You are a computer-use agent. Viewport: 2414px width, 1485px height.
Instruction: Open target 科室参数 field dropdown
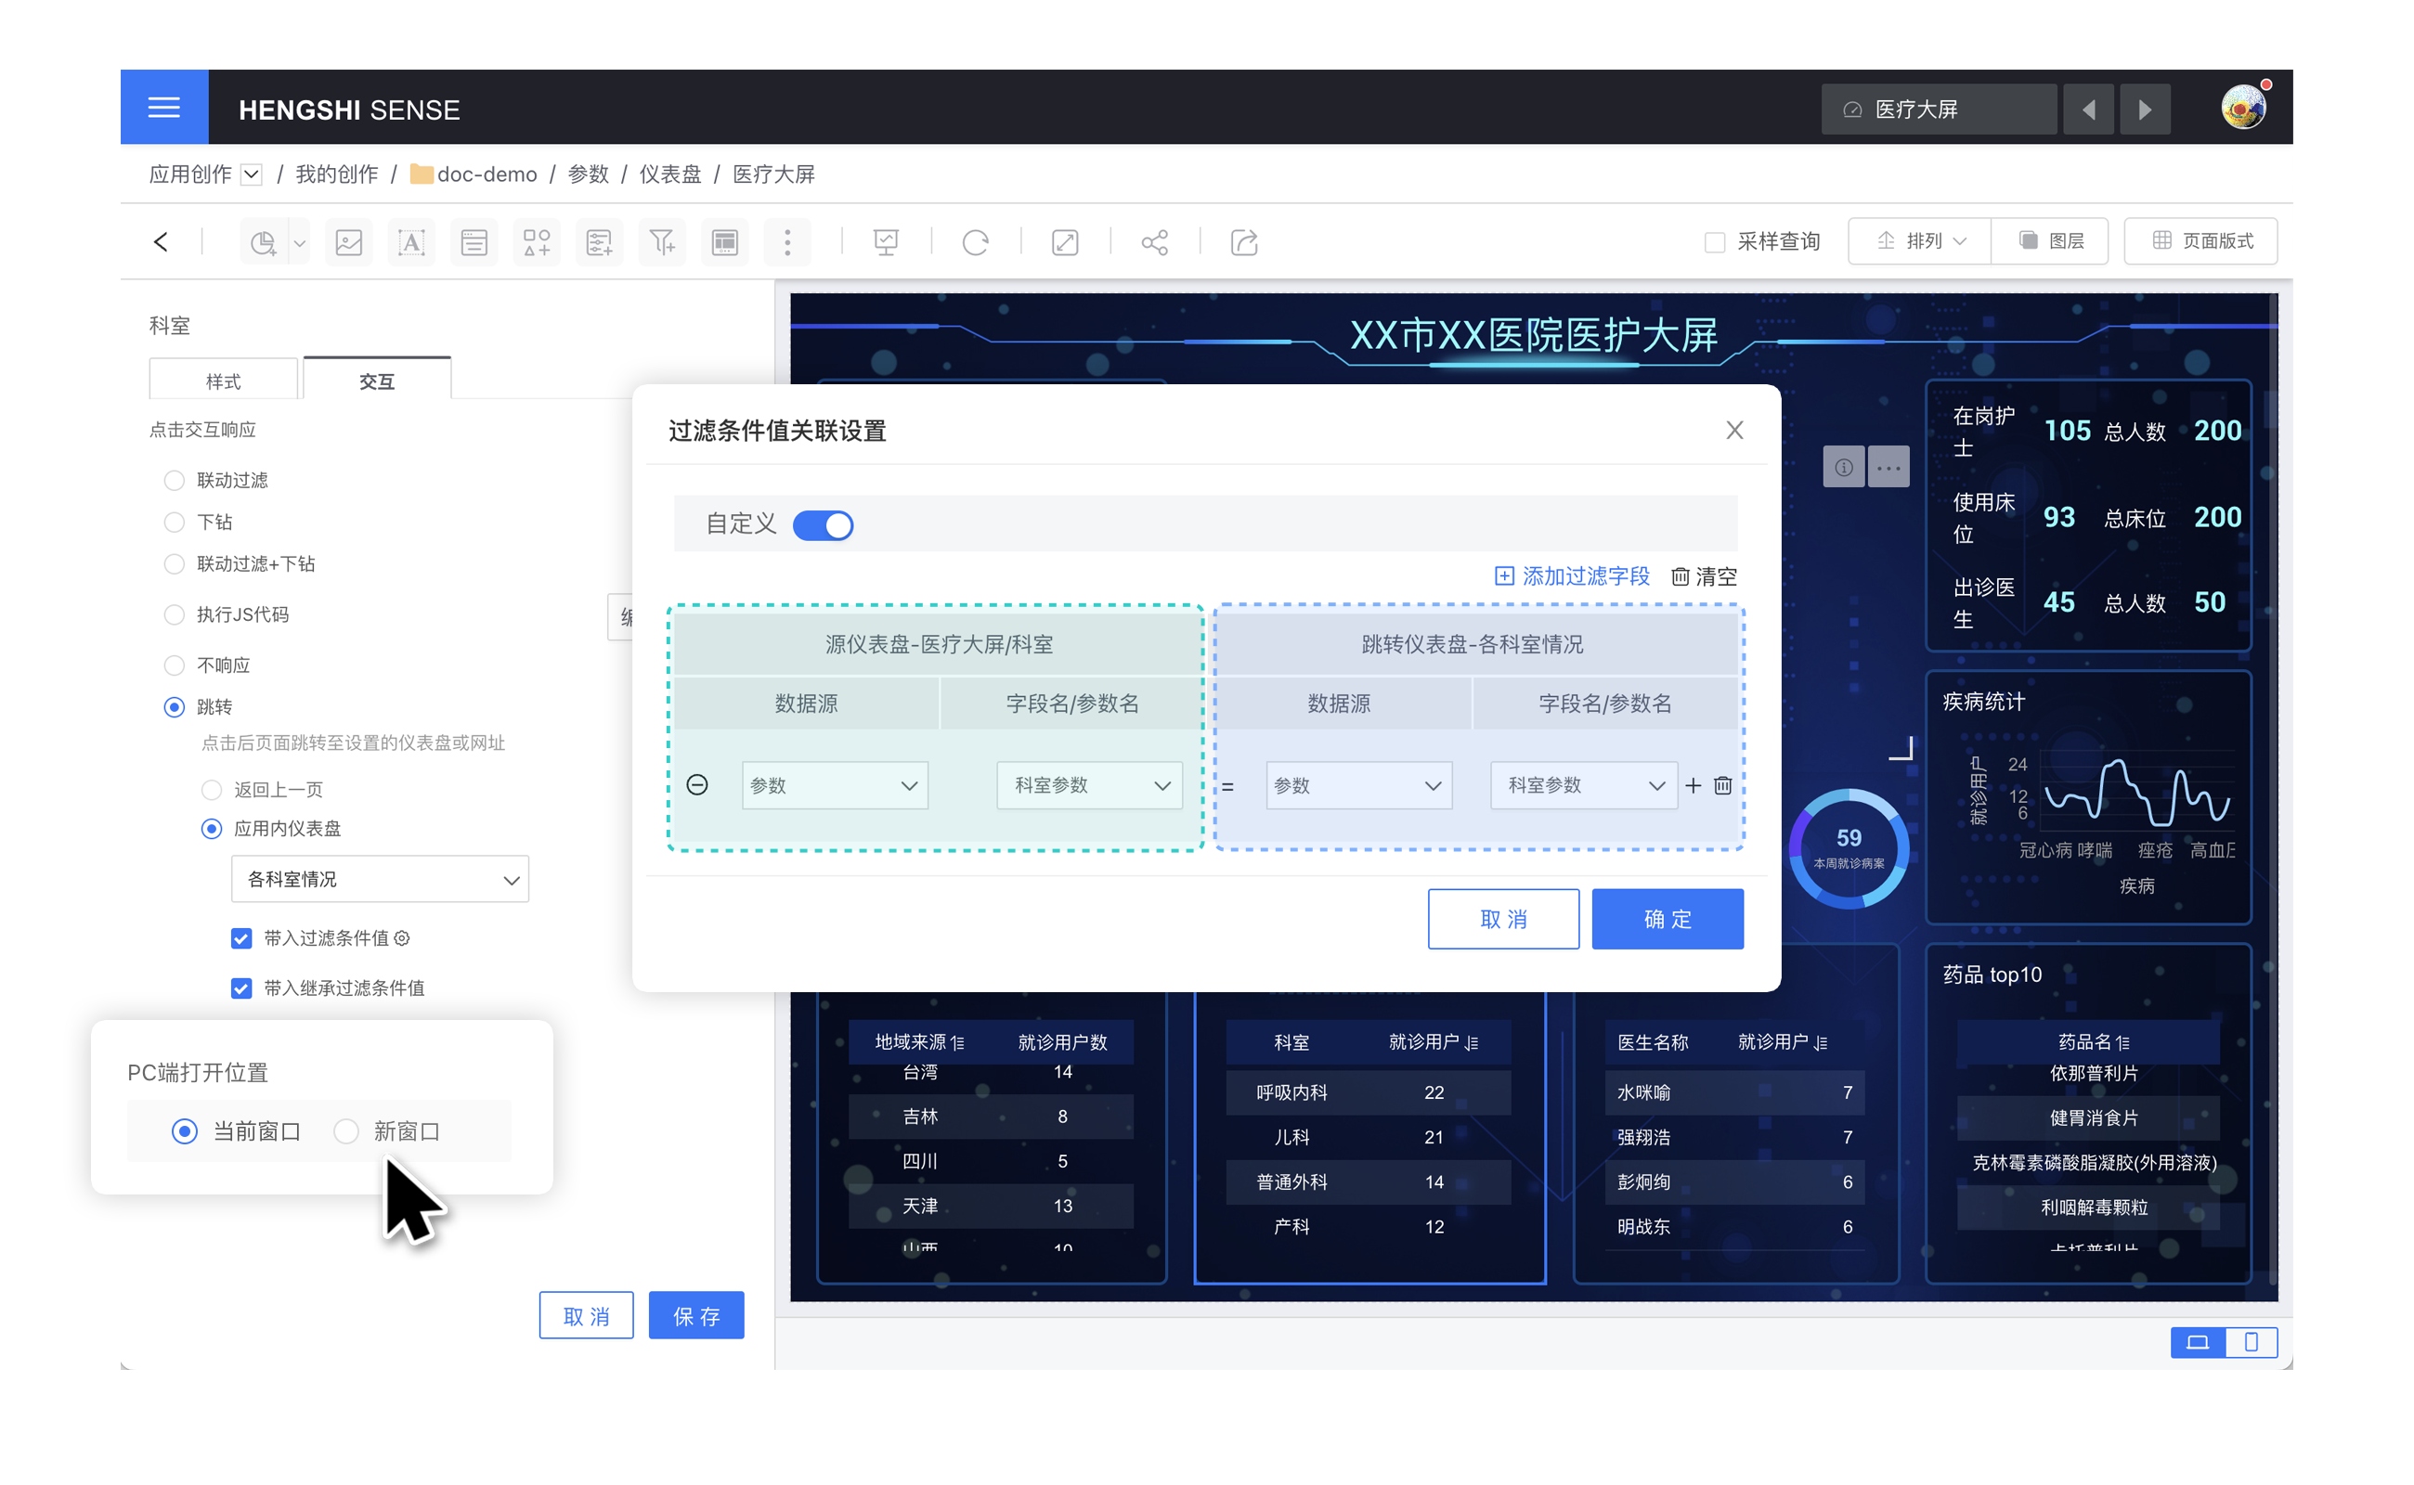tap(1584, 786)
